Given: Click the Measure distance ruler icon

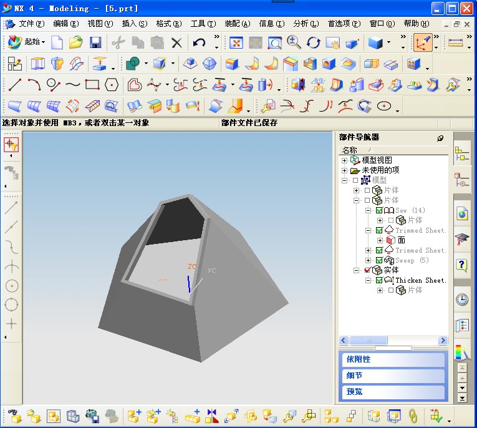Looking at the screenshot, I should point(455,42).
